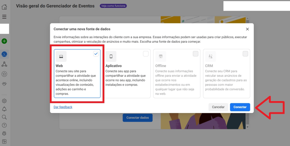Open the Dar feedback link

click(63, 107)
